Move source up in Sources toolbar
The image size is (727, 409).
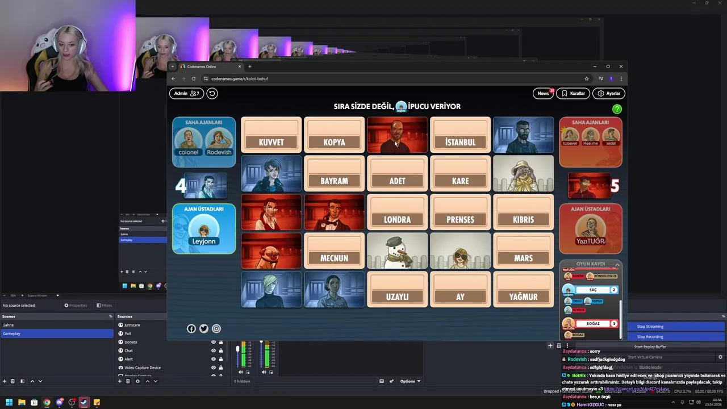click(147, 381)
